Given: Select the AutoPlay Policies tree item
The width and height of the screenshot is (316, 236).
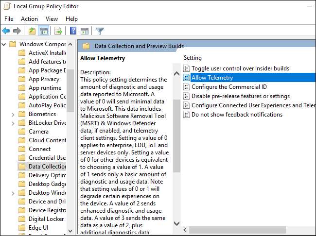Looking at the screenshot, I should tap(48, 105).
